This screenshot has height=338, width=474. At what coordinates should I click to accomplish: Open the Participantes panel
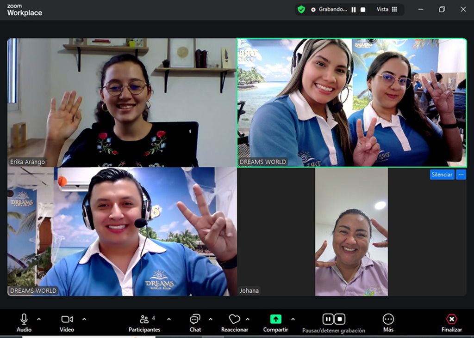tap(144, 320)
